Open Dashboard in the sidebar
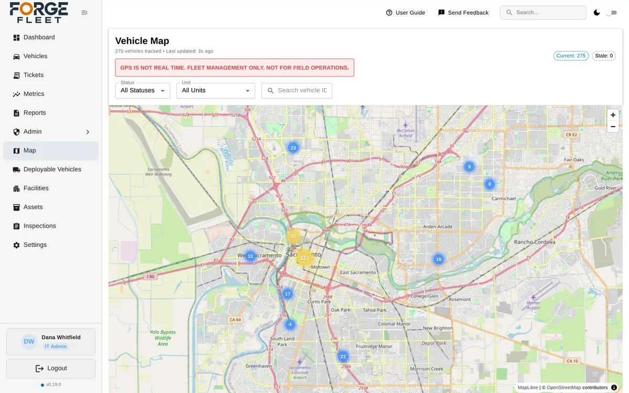The height and width of the screenshot is (393, 629). (x=51, y=37)
